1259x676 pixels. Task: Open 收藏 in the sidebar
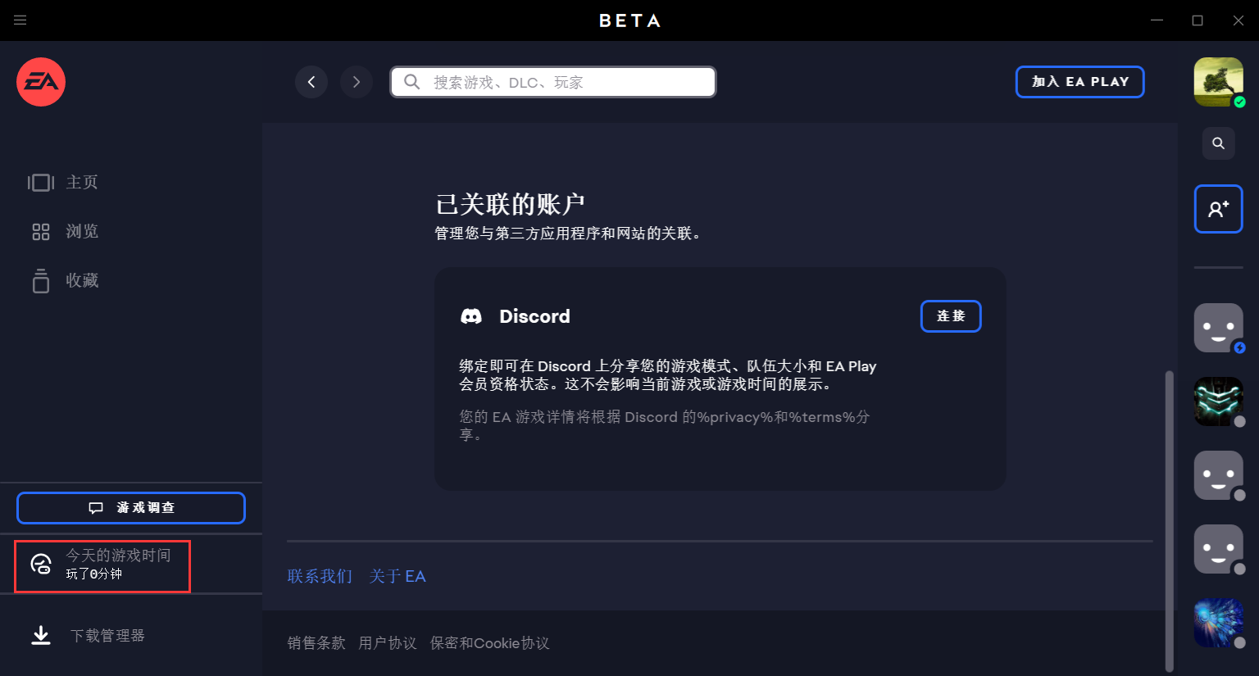81,281
